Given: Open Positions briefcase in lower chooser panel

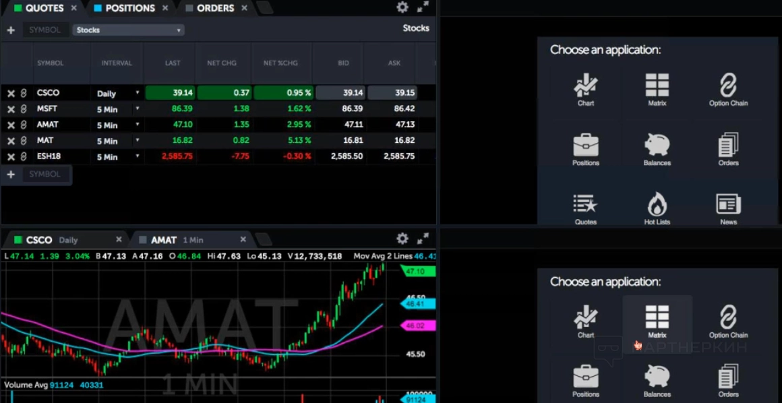Looking at the screenshot, I should [586, 381].
